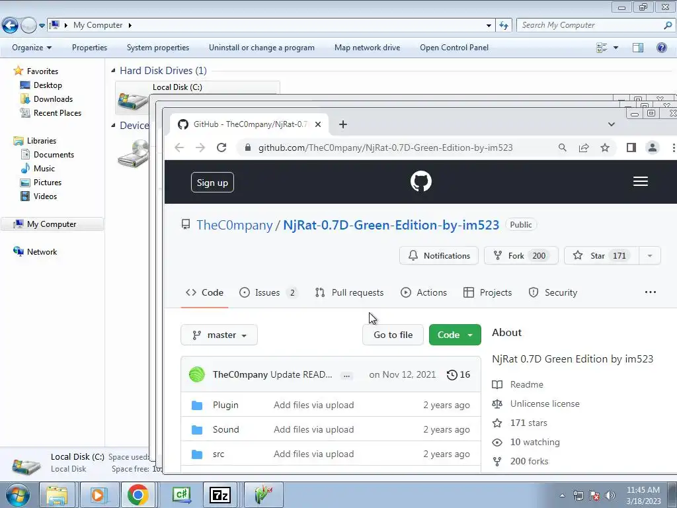677x508 pixels.
Task: Click System properties in Explorer toolbar
Action: point(157,48)
